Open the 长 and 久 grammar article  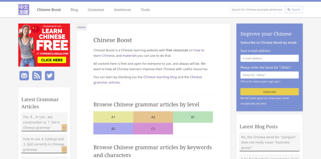click(x=44, y=144)
